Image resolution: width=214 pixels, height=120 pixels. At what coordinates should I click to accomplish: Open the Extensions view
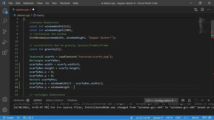[5, 52]
